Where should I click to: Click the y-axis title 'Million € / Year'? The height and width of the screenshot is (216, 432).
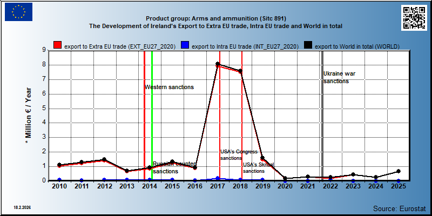(x=28, y=116)
